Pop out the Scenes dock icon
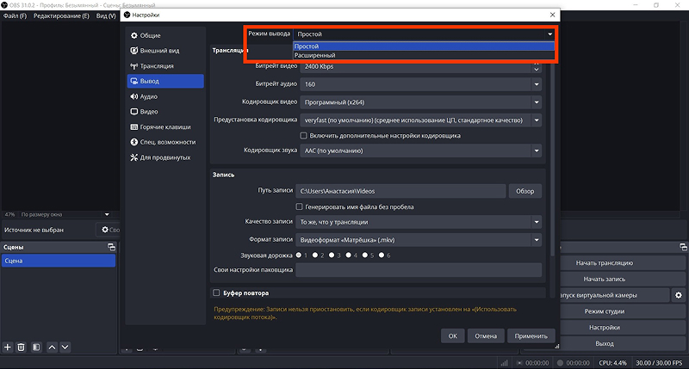The width and height of the screenshot is (689, 369). coord(112,247)
